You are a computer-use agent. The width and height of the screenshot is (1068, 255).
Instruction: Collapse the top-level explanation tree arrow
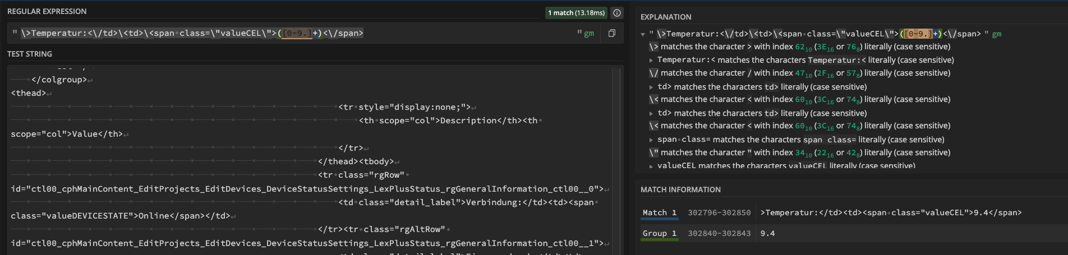(643, 34)
